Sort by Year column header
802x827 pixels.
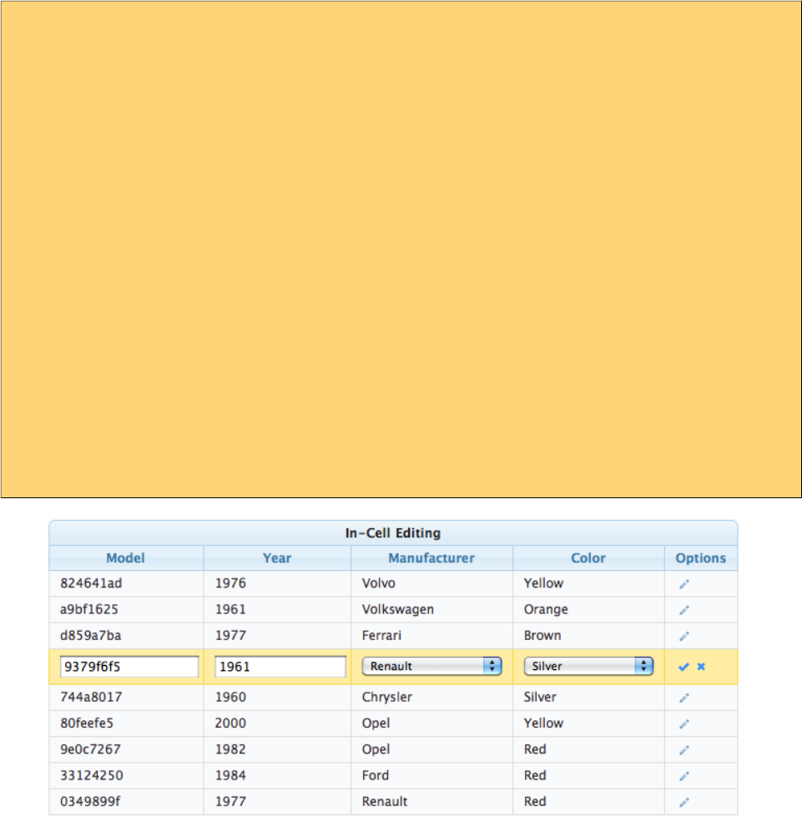pos(277,558)
